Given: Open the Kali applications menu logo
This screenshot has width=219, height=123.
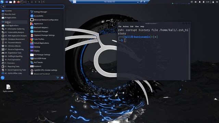Looking at the screenshot, I should [2, 2].
